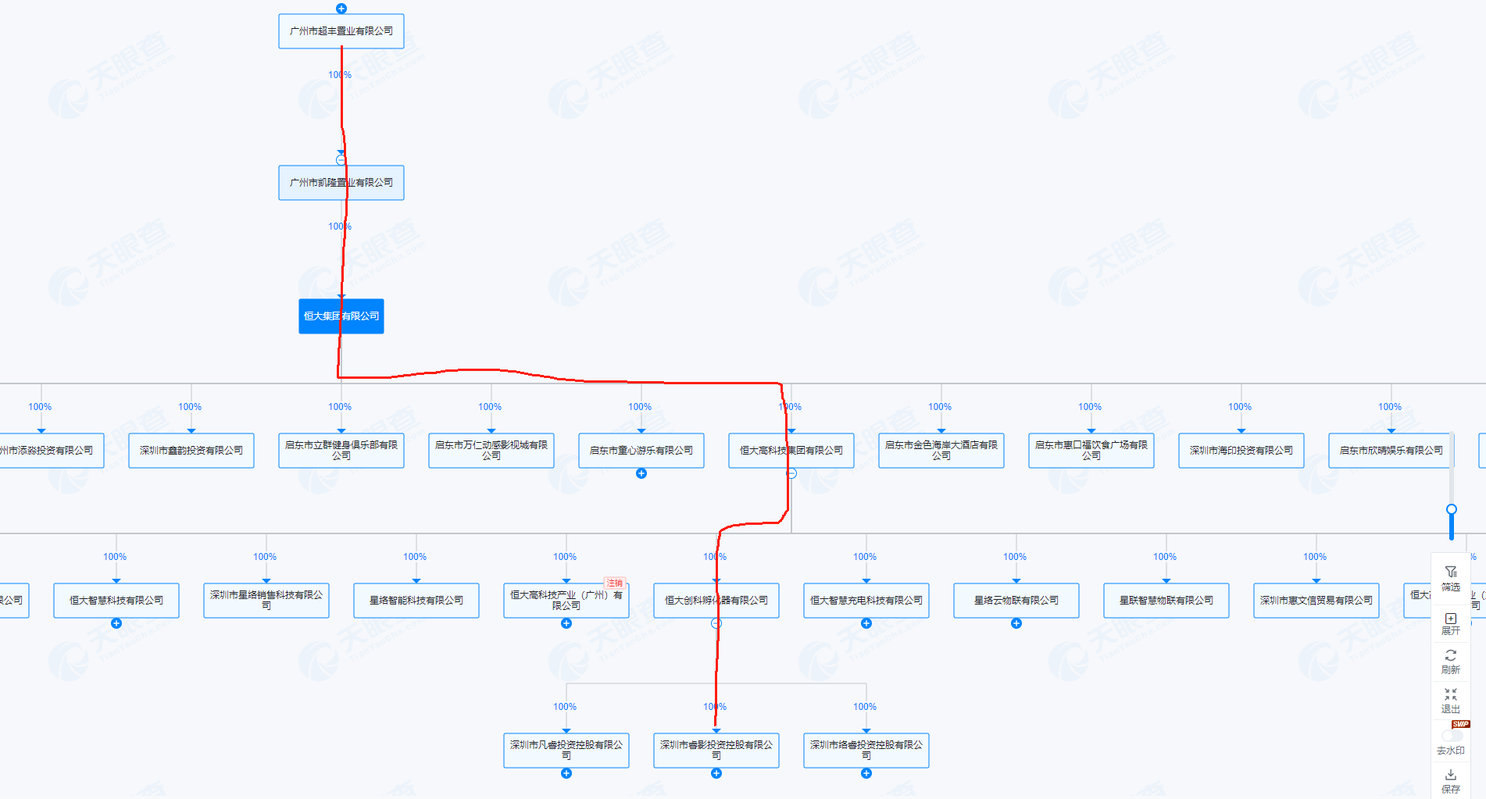Open 启东市万仁动感影视城有限公司 node
The width and height of the screenshot is (1486, 799).
tap(491, 451)
